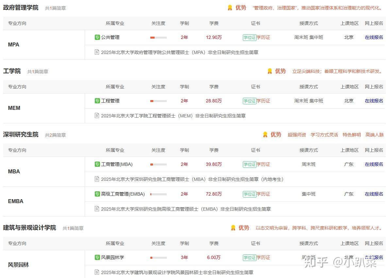This screenshot has height=278, width=386.
Task: Click the 6.00万 tuition value
Action: click(214, 257)
